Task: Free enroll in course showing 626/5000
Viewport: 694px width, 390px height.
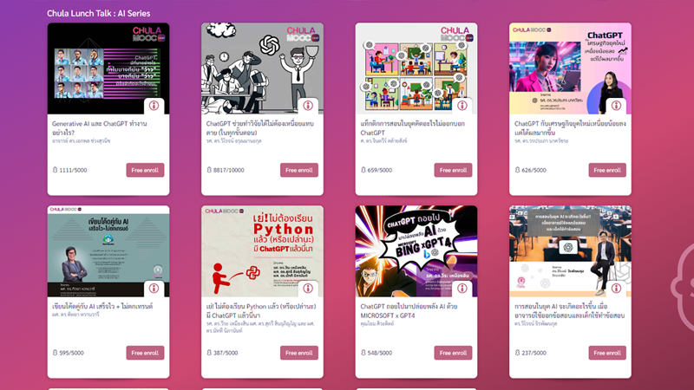Action: [606, 170]
